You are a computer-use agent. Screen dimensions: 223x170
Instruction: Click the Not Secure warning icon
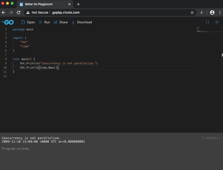[x=28, y=13]
